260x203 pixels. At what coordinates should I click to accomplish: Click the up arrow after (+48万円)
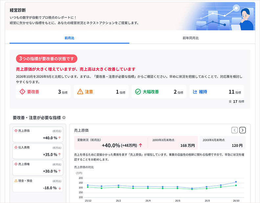pos(141,145)
